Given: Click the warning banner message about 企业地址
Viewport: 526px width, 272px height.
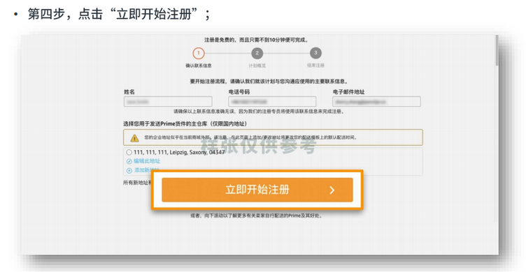Looking at the screenshot, I should coord(250,137).
